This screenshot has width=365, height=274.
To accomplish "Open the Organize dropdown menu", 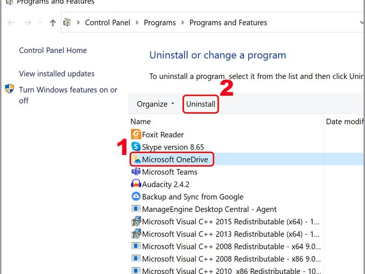I will coord(156,104).
